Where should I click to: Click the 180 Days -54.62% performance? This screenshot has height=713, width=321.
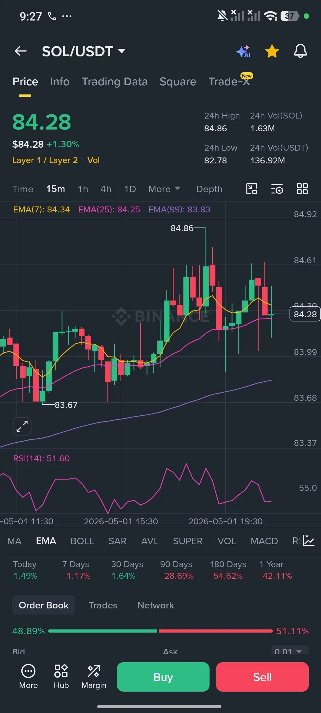[x=228, y=570]
